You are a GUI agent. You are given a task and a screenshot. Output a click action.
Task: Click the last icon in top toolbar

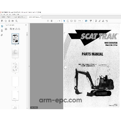click(107, 21)
